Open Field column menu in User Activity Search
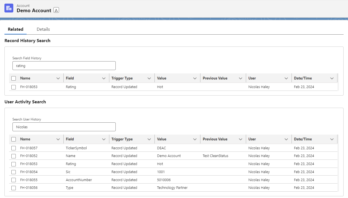 (x=104, y=139)
